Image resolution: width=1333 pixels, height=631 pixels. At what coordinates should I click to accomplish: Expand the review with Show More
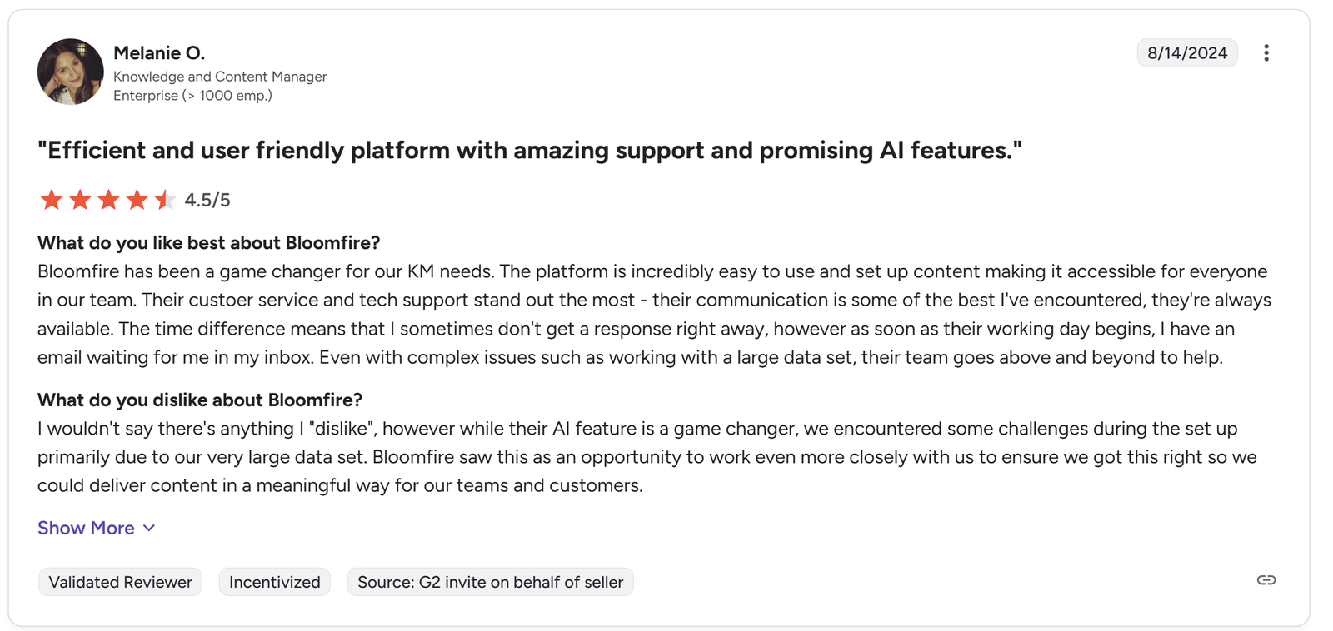click(x=86, y=528)
